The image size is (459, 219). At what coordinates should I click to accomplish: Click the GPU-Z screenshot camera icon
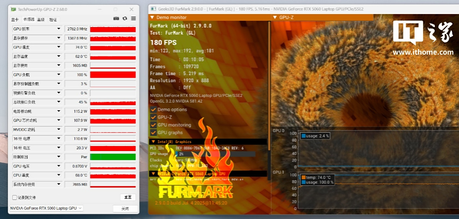point(116,18)
